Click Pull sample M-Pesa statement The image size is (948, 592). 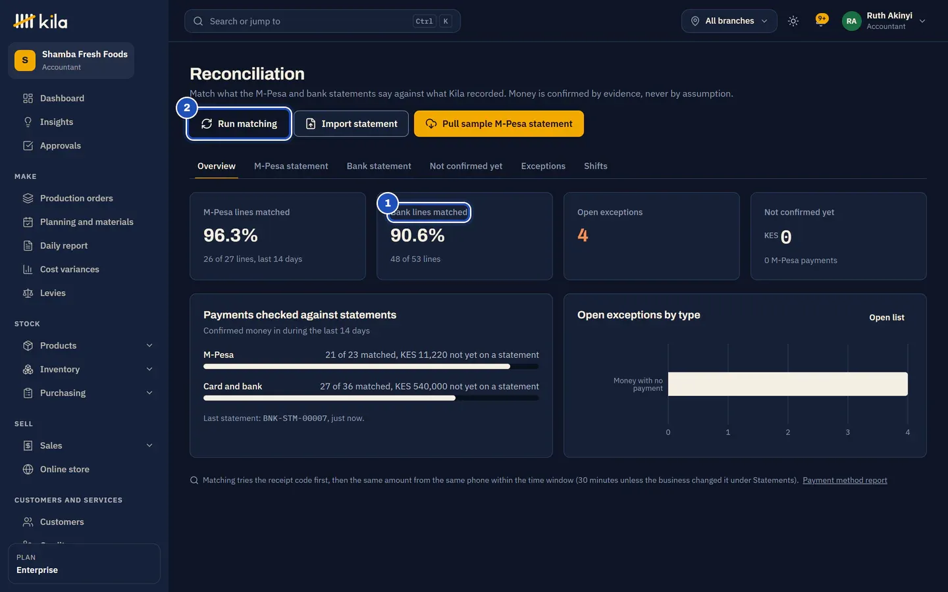499,124
